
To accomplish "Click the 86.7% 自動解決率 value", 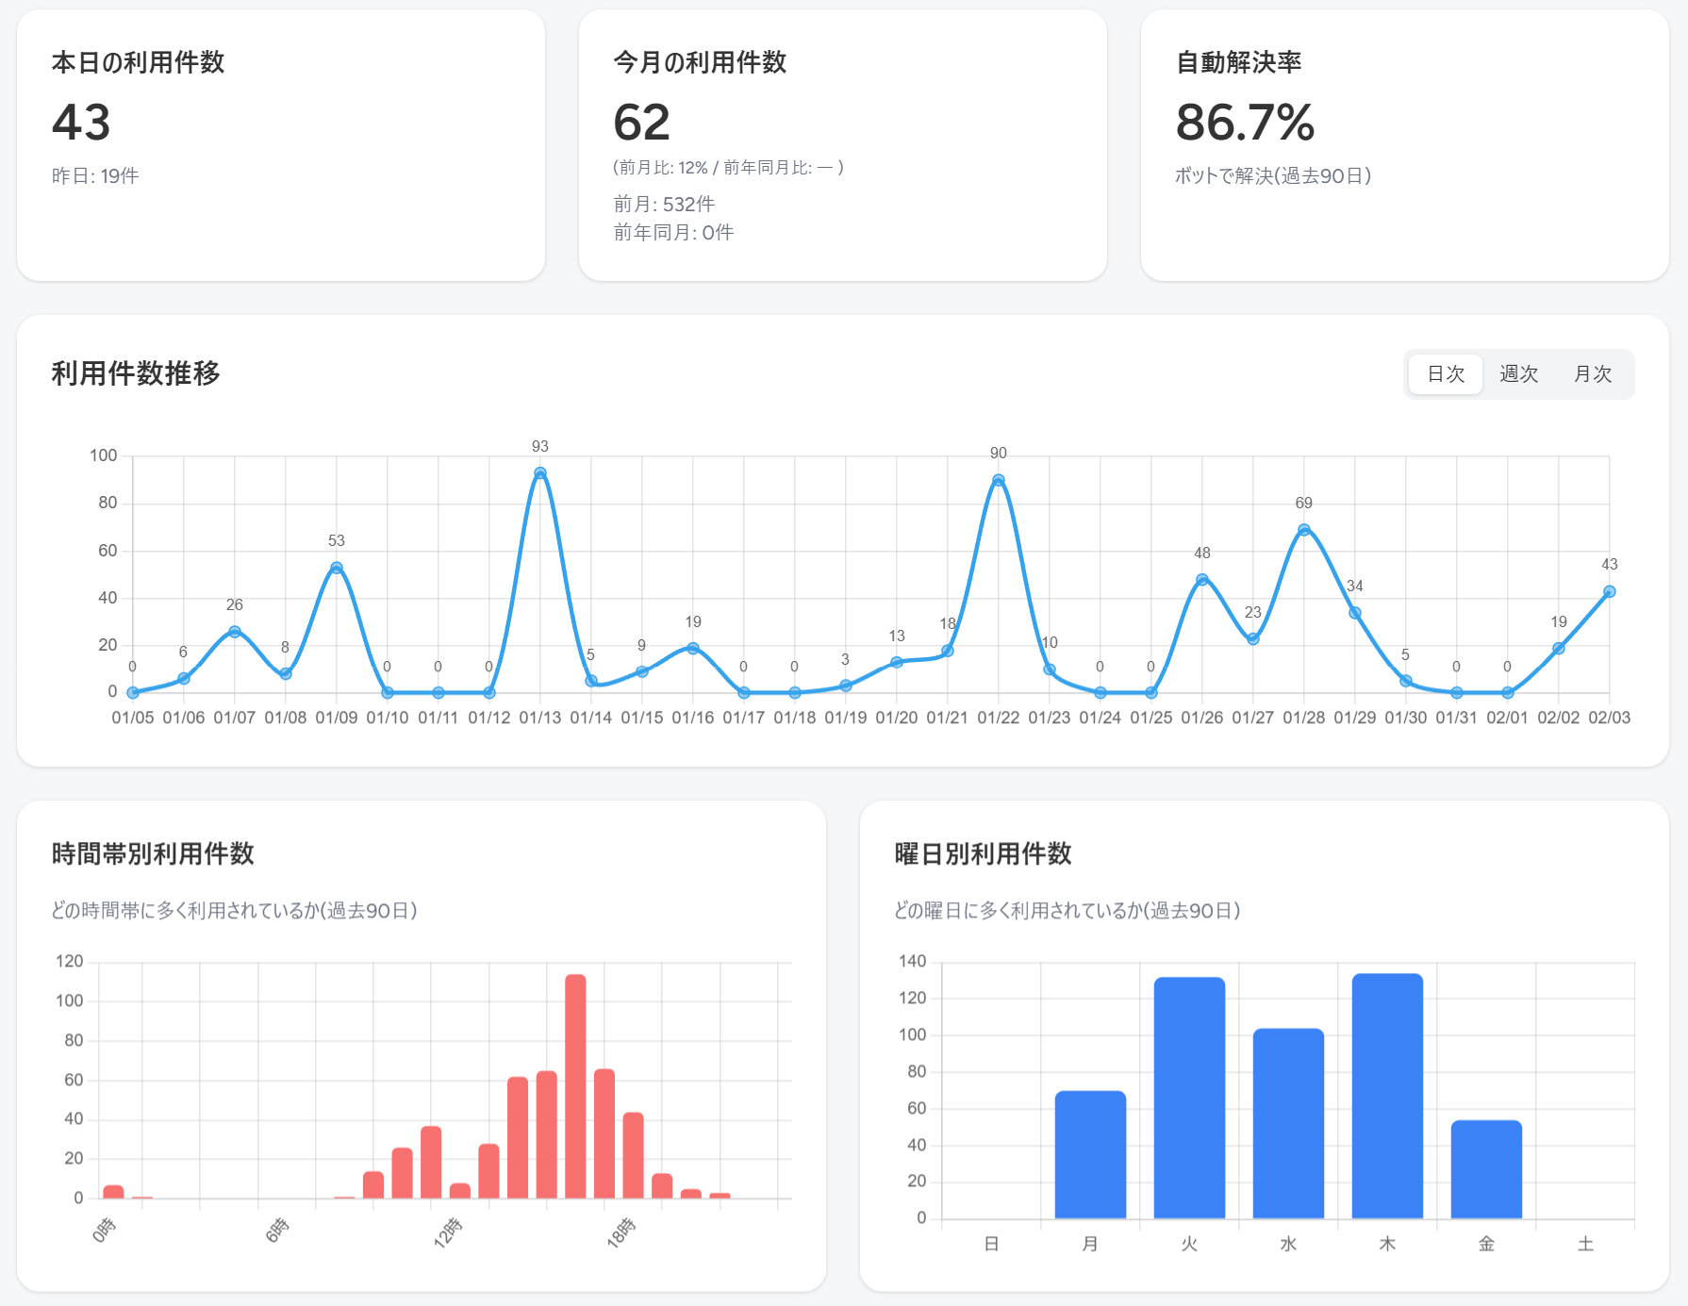I will [1245, 123].
